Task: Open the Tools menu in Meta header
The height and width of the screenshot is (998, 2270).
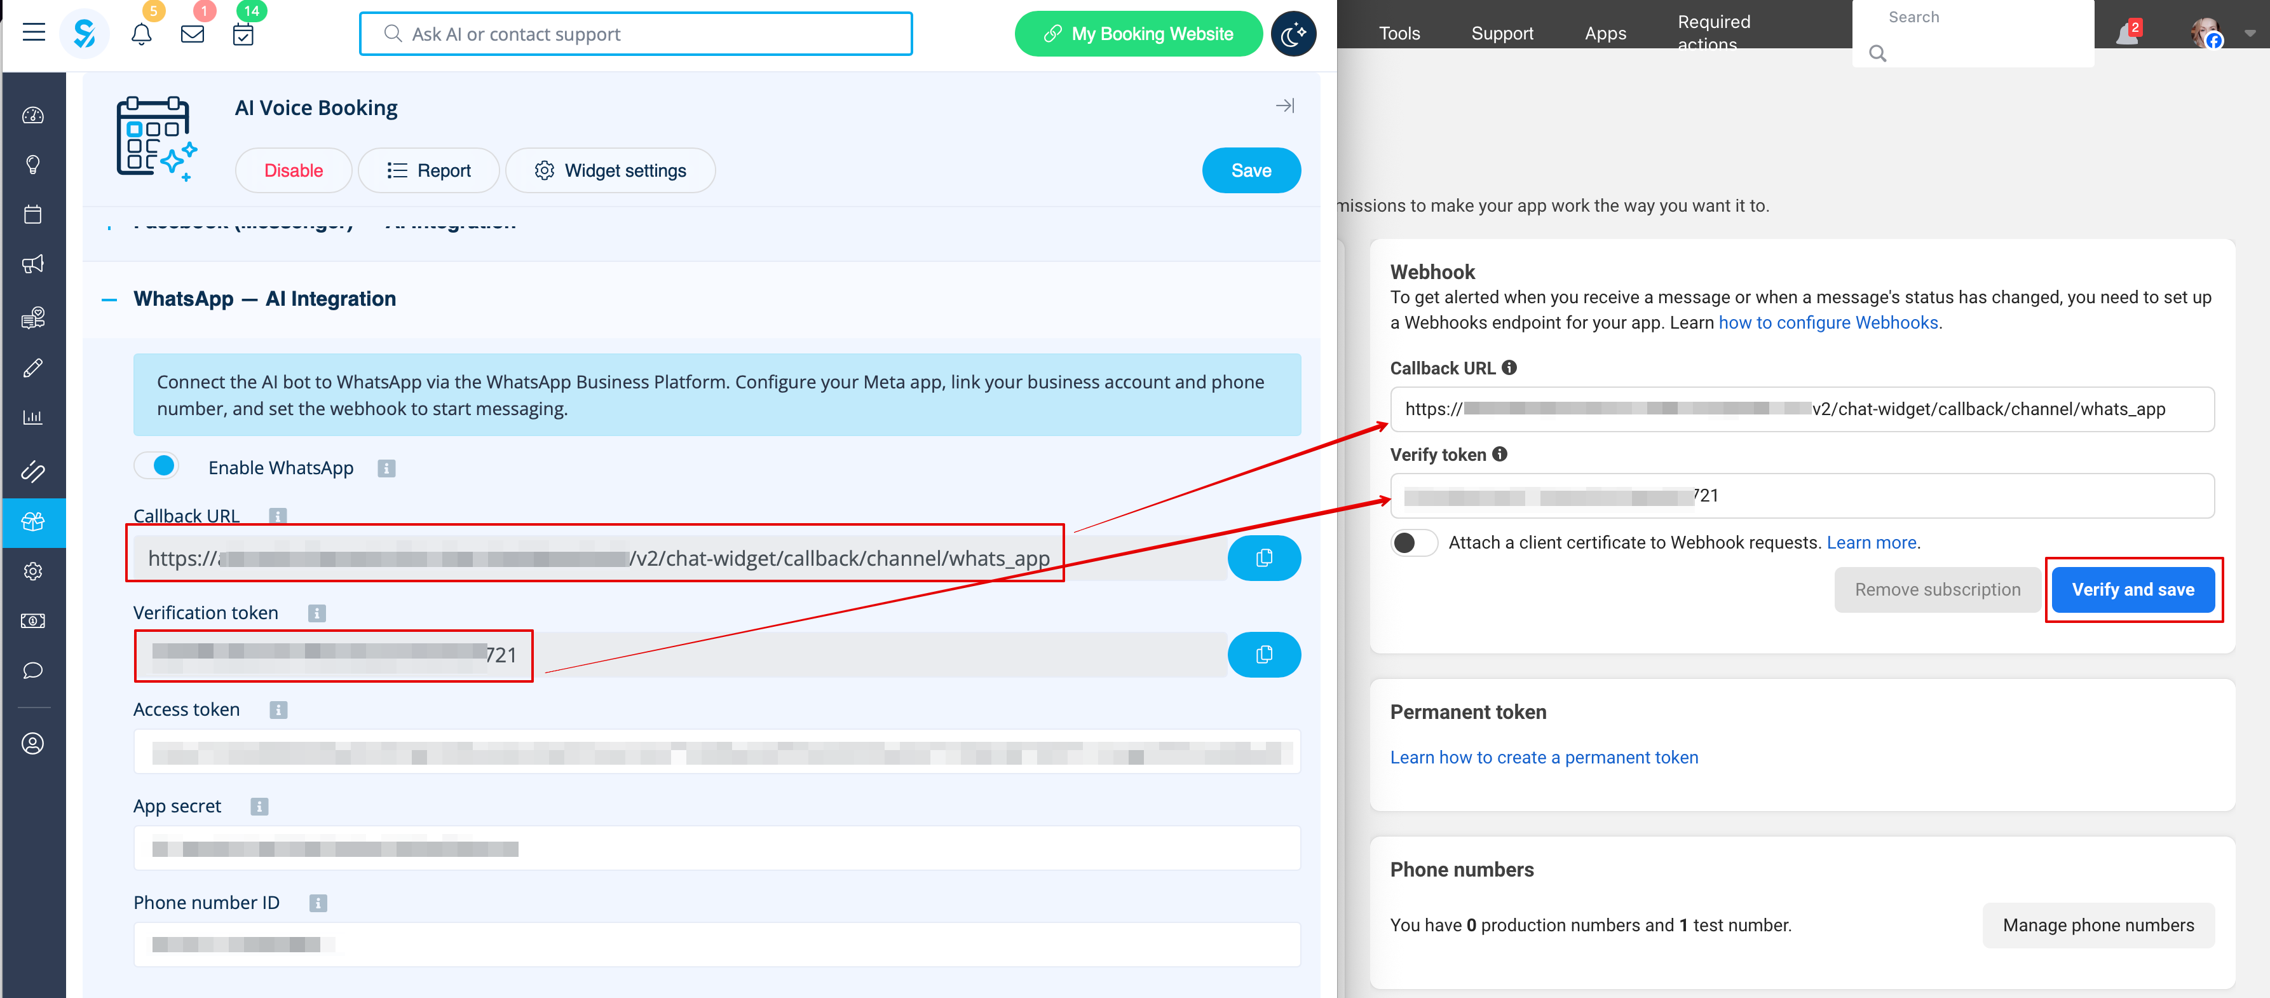Action: coord(1399,34)
